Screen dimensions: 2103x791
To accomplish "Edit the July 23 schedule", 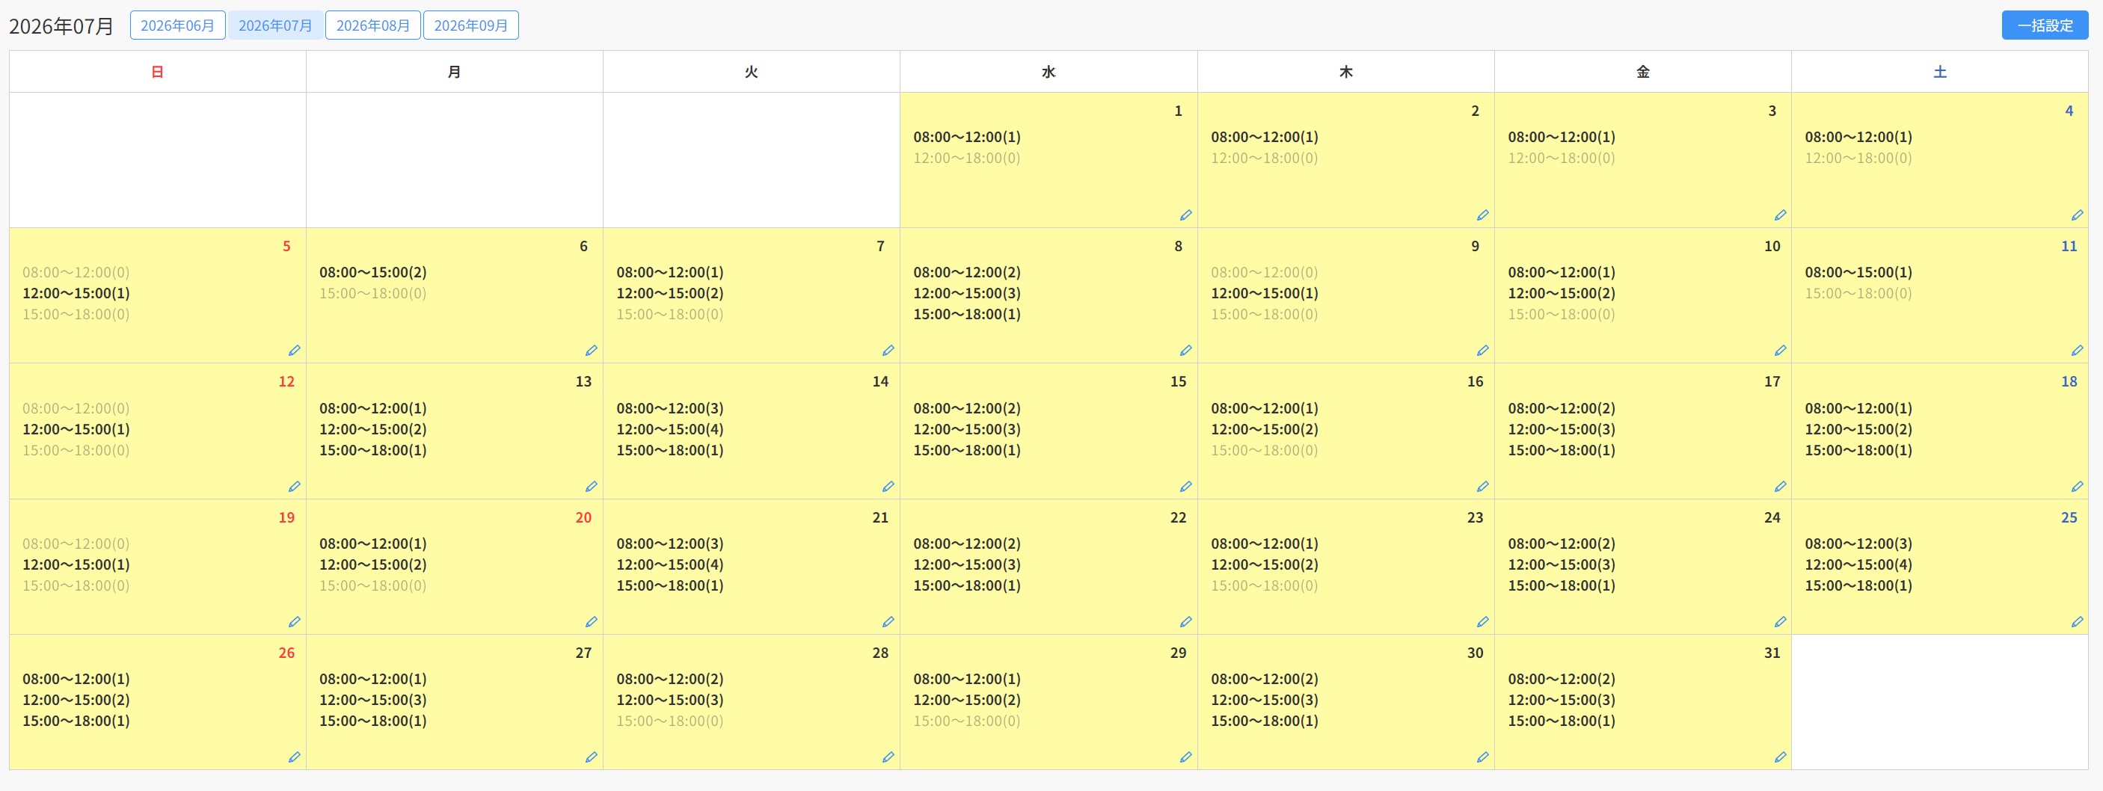I will pyautogui.click(x=1482, y=622).
